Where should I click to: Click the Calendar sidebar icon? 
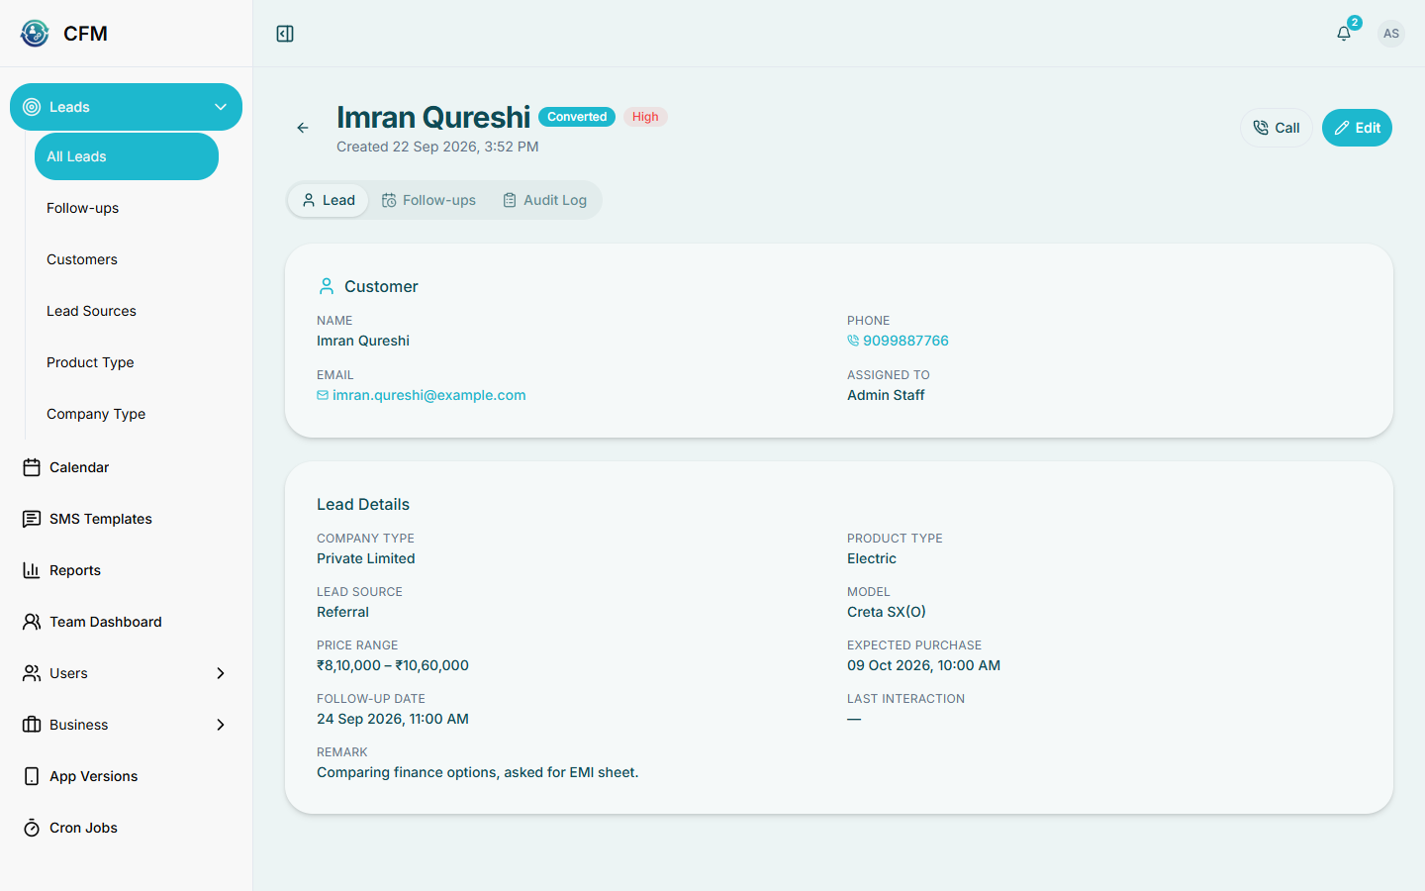(32, 467)
